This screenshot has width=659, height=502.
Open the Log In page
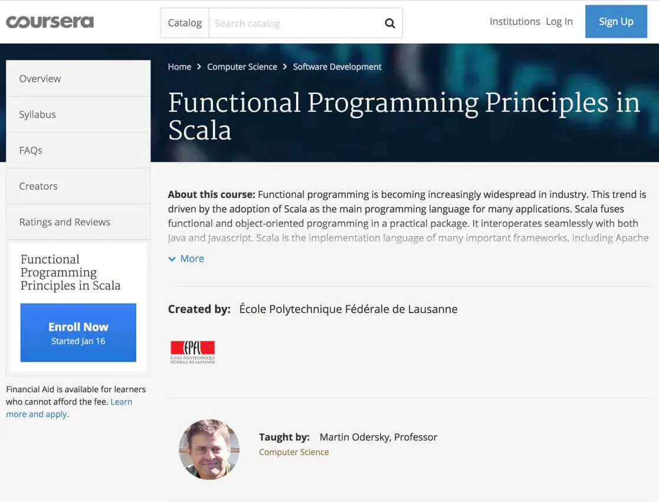(x=559, y=21)
